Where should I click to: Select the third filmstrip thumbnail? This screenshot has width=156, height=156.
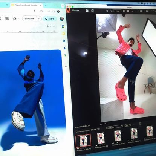click(118, 136)
